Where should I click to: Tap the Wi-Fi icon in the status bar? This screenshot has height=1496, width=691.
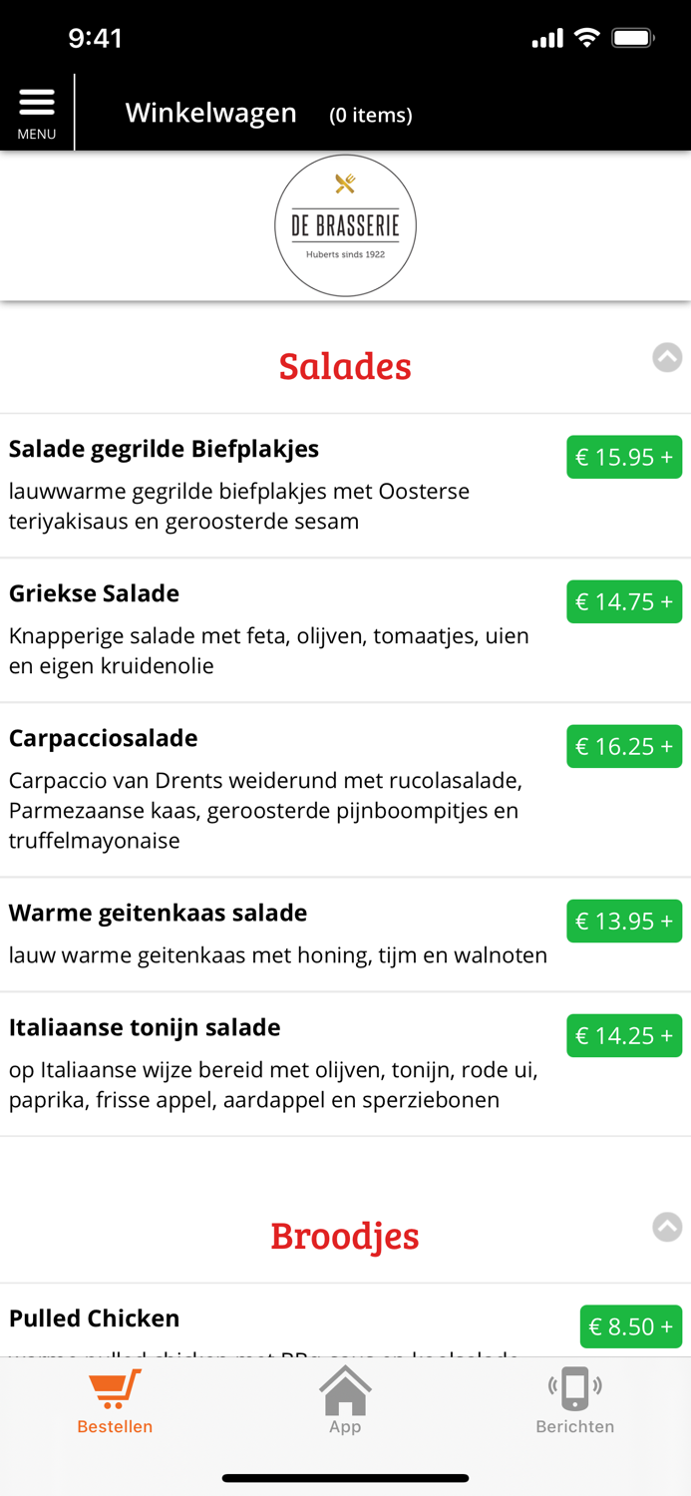[586, 37]
